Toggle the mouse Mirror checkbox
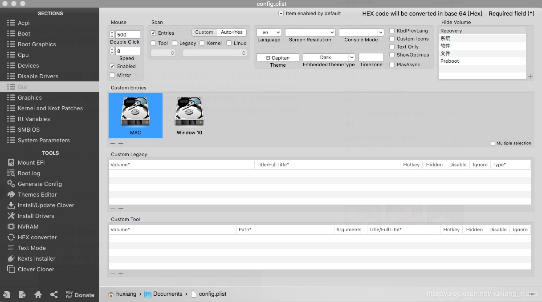The height and width of the screenshot is (302, 542). [112, 75]
